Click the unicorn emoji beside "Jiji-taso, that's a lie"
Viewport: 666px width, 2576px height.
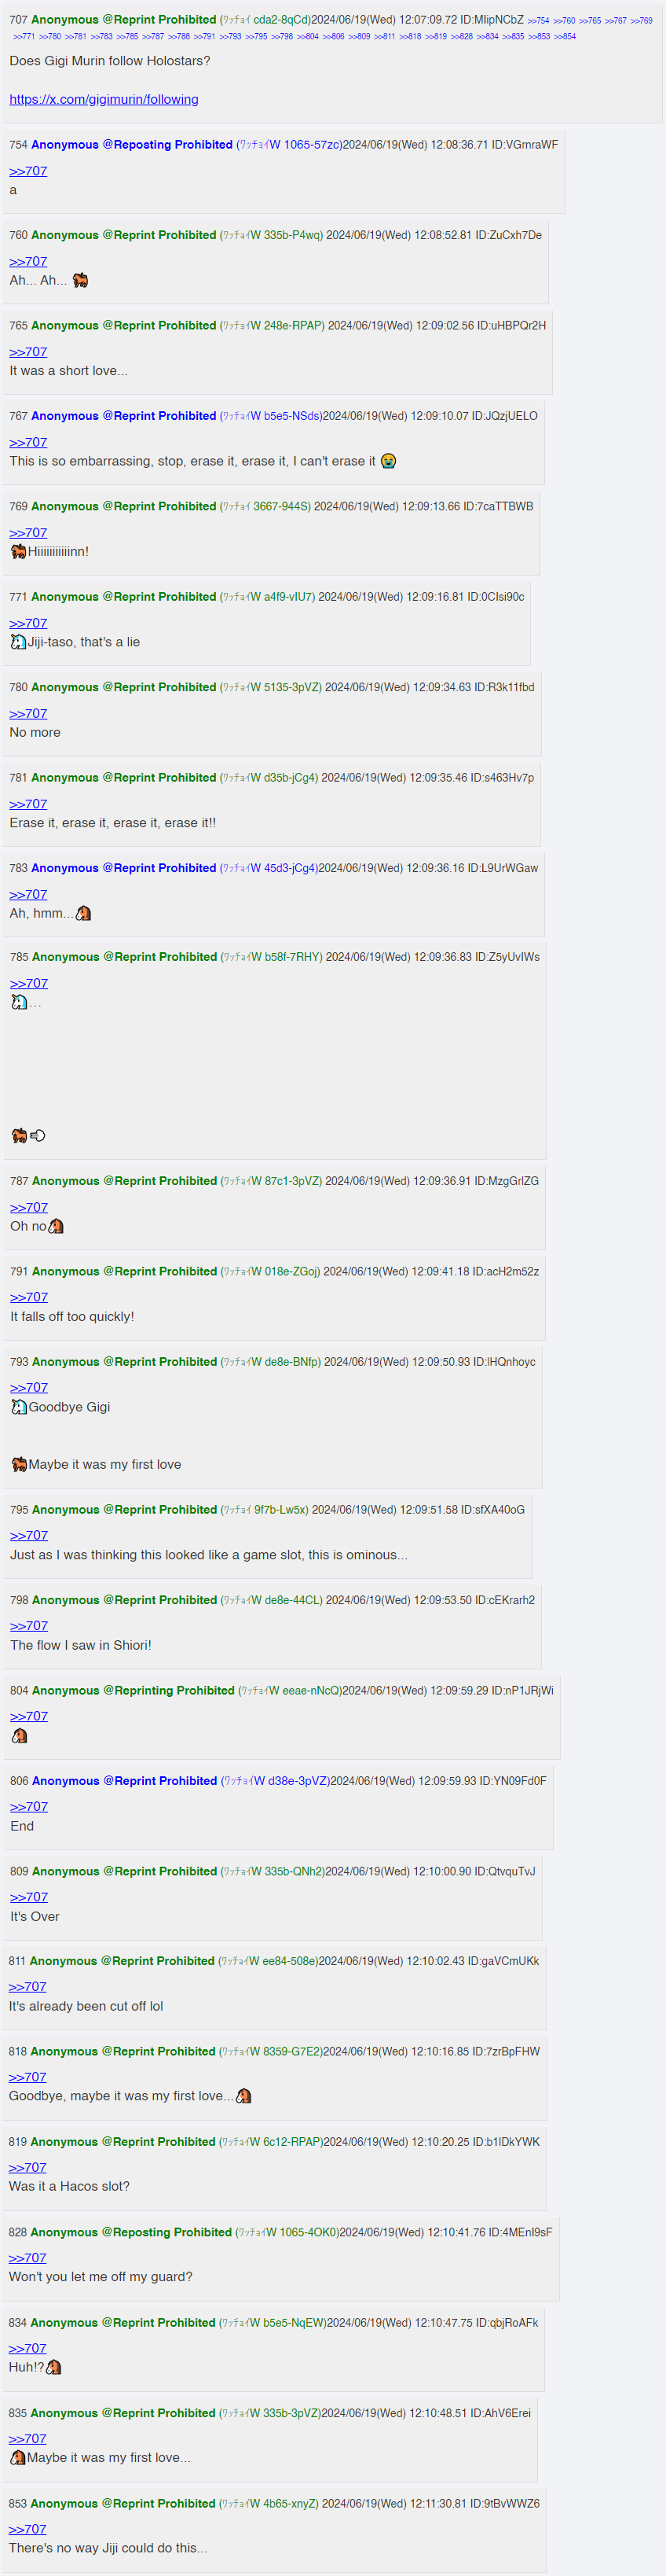(18, 642)
